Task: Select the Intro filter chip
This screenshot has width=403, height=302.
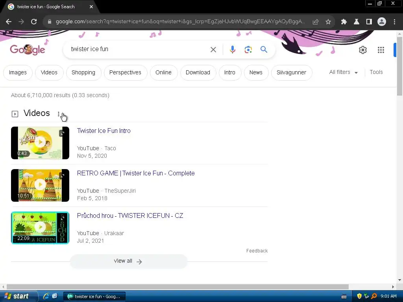Action: tap(230, 73)
